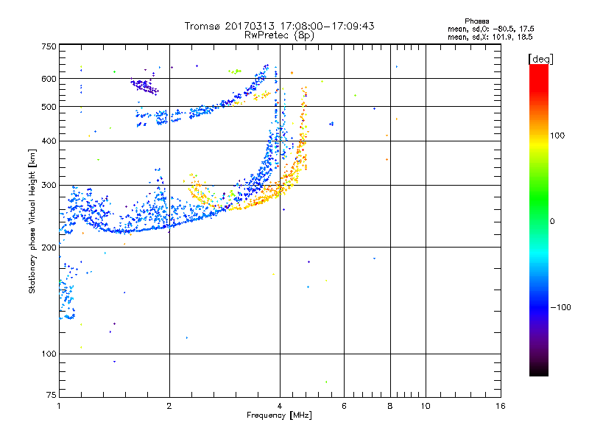Click the 'Phases' header at top right
This screenshot has width=589, height=442.
[476, 21]
